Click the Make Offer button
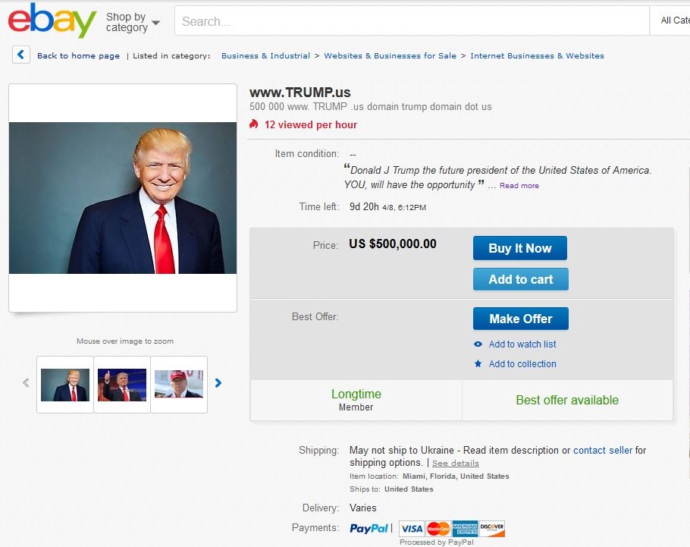Viewport: 690px width, 547px height. pos(521,319)
